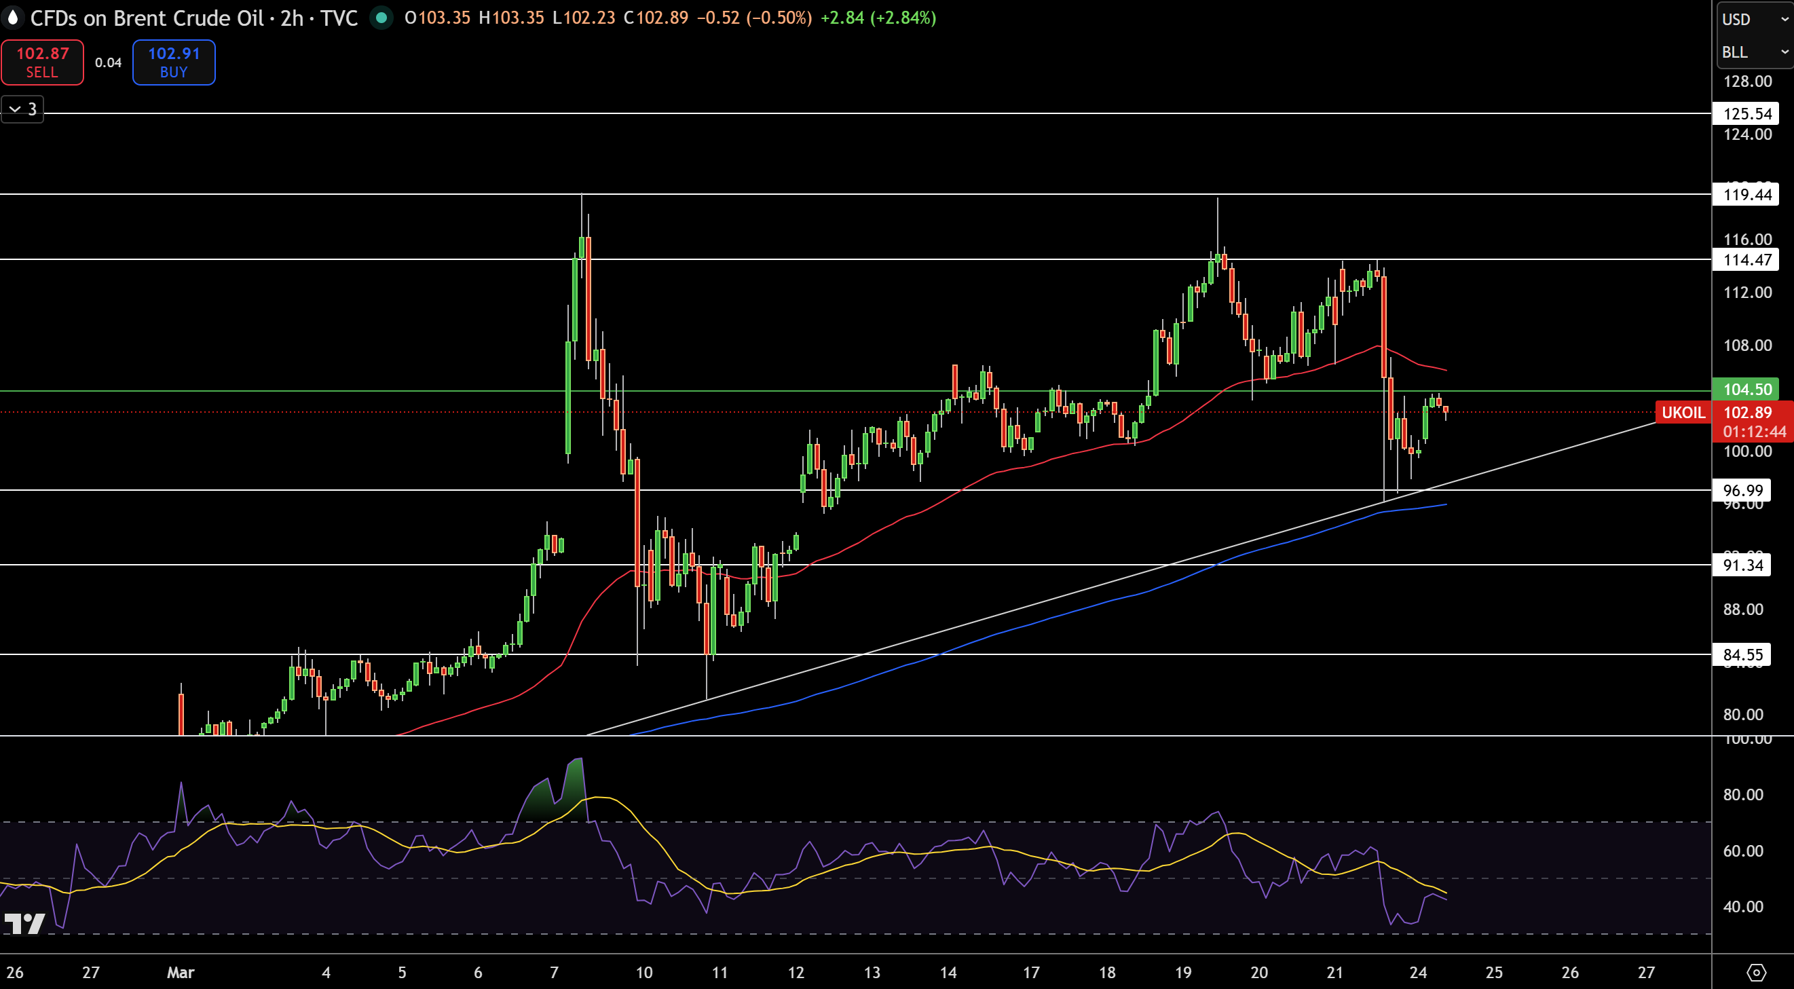
Task: Open chart settings gear icon
Action: [x=1756, y=972]
